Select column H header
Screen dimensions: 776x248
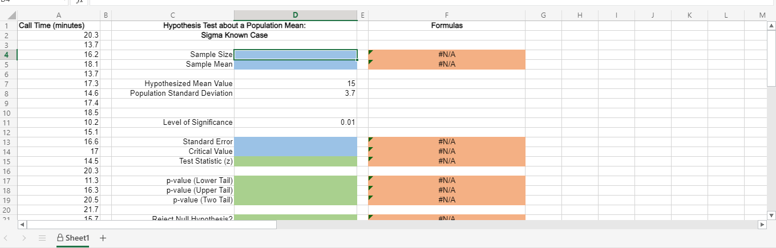coord(580,15)
